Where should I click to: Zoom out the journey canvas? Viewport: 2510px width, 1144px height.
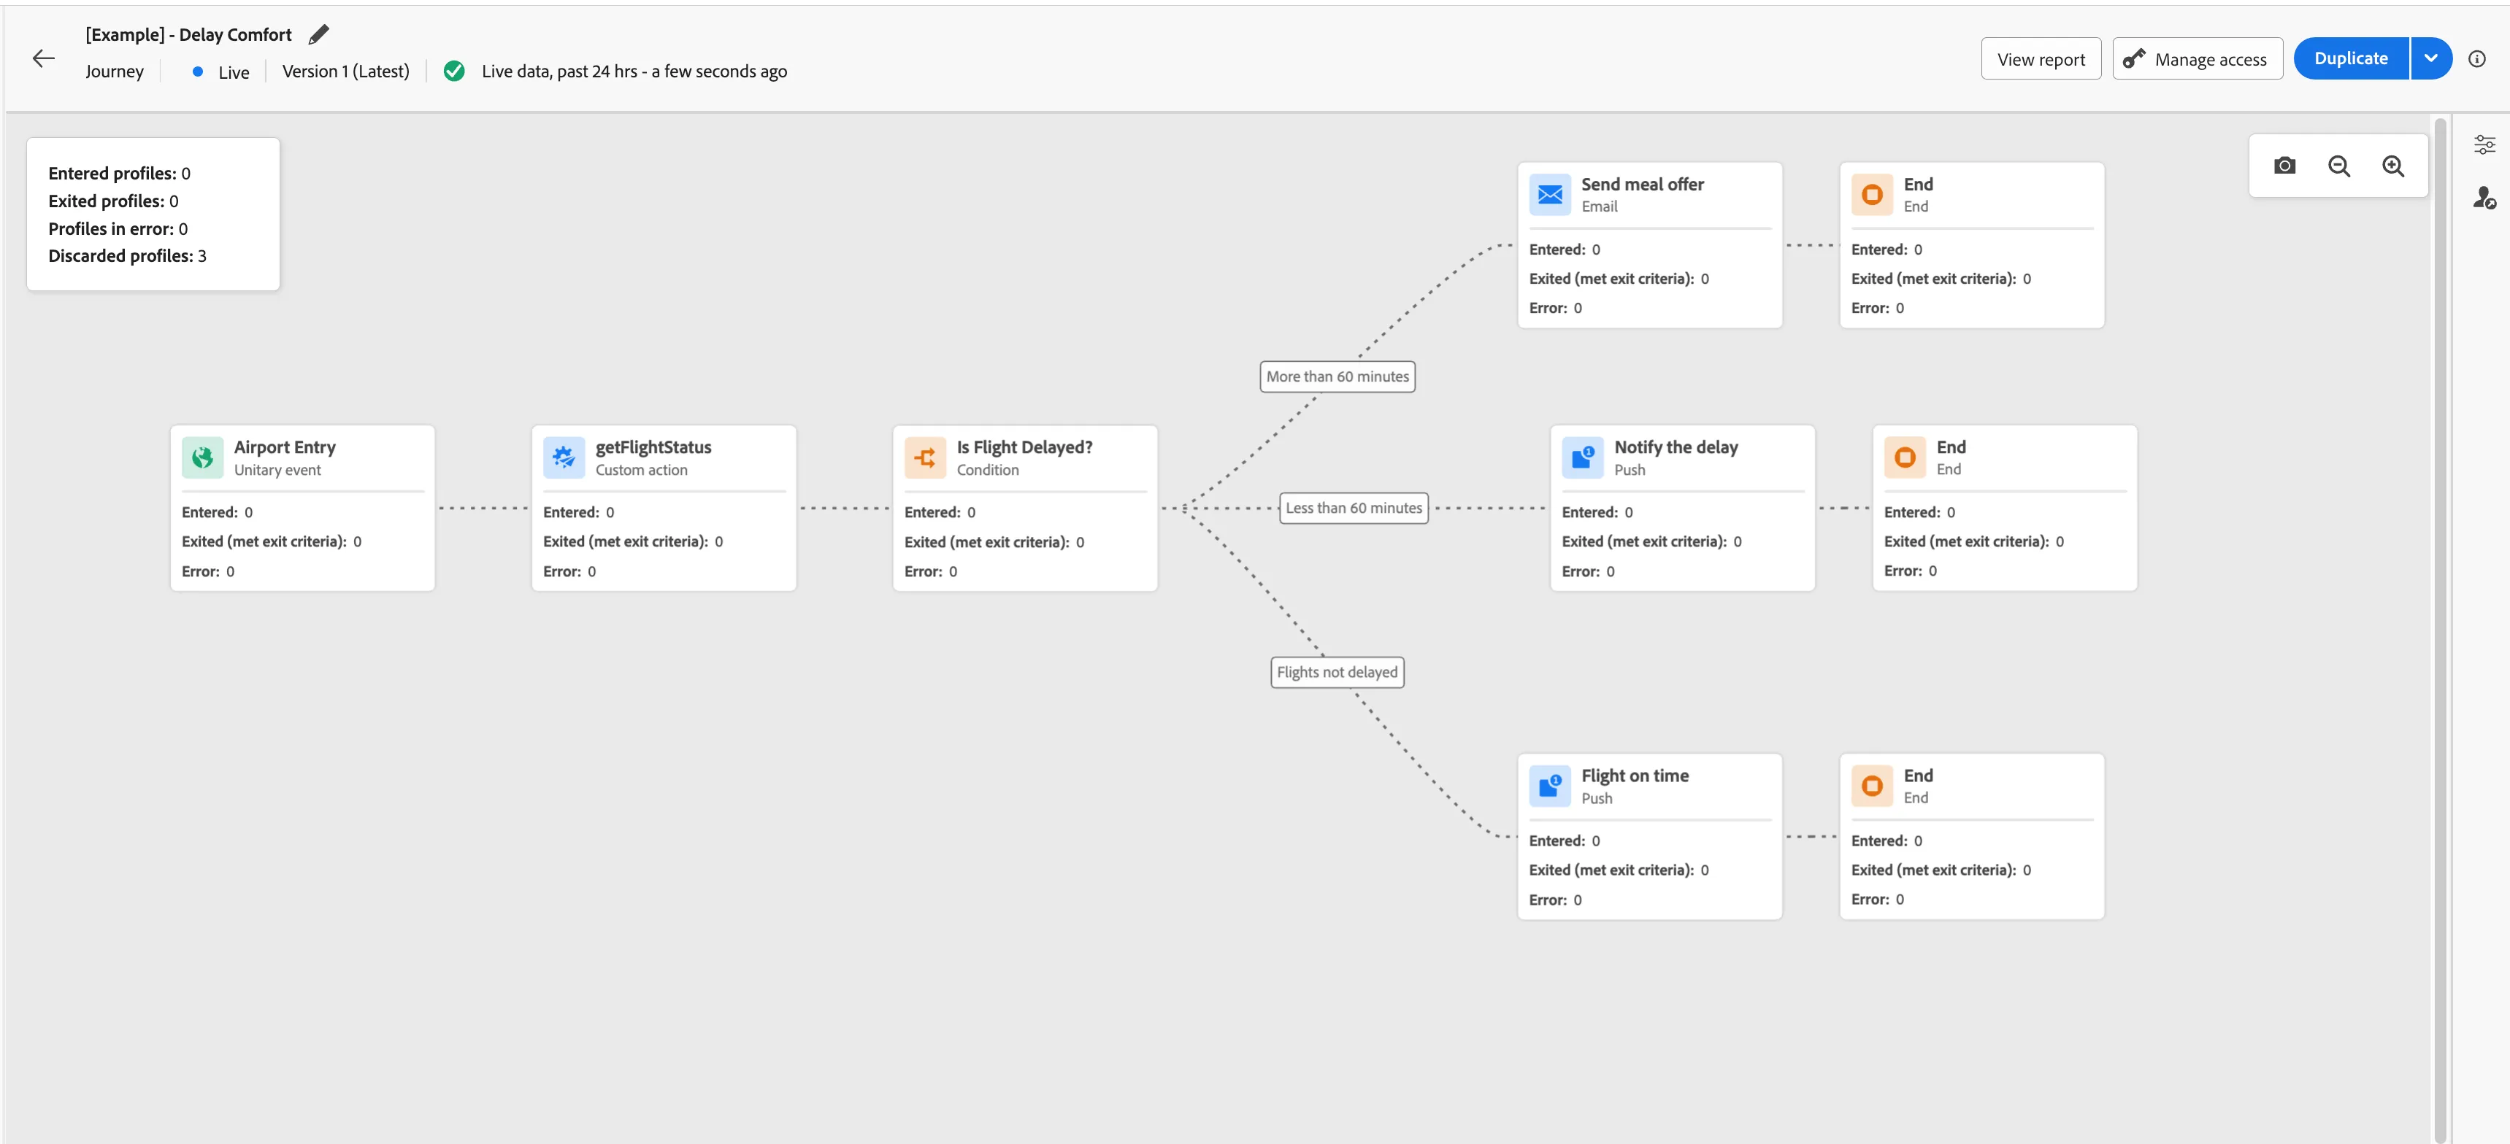point(2339,166)
